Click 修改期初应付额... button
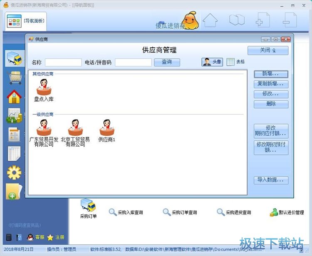This screenshot has width=312, height=256. click(x=271, y=131)
